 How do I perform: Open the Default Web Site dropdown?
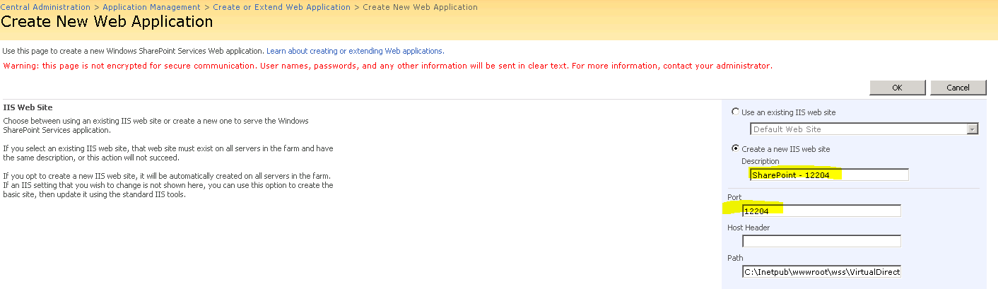864,129
